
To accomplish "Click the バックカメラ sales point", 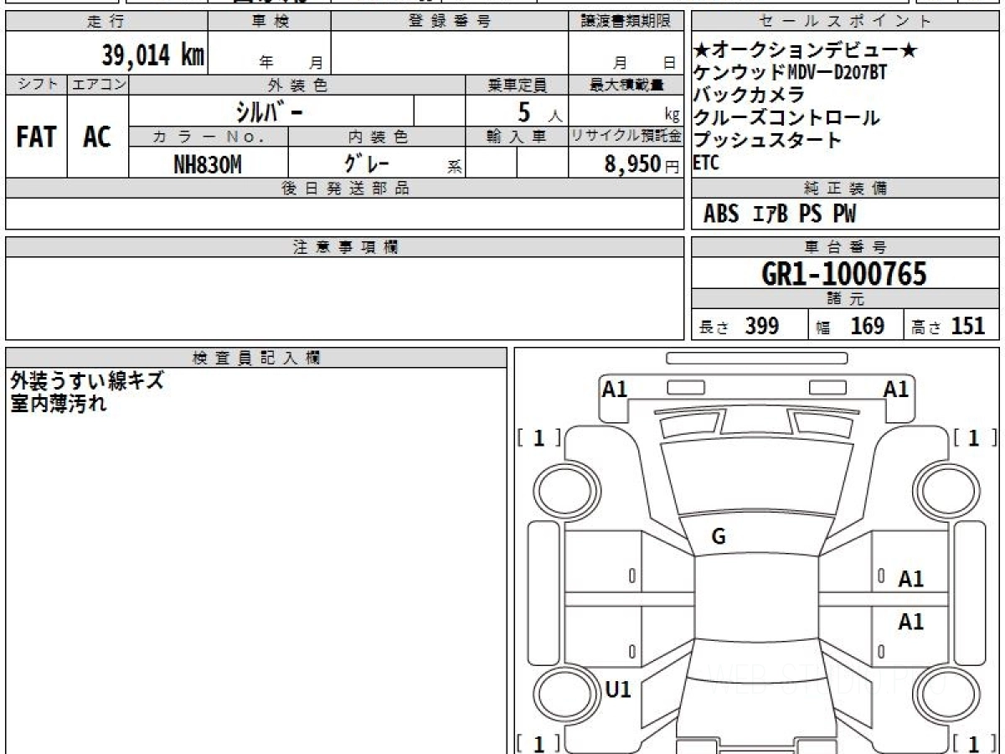I will tap(750, 95).
